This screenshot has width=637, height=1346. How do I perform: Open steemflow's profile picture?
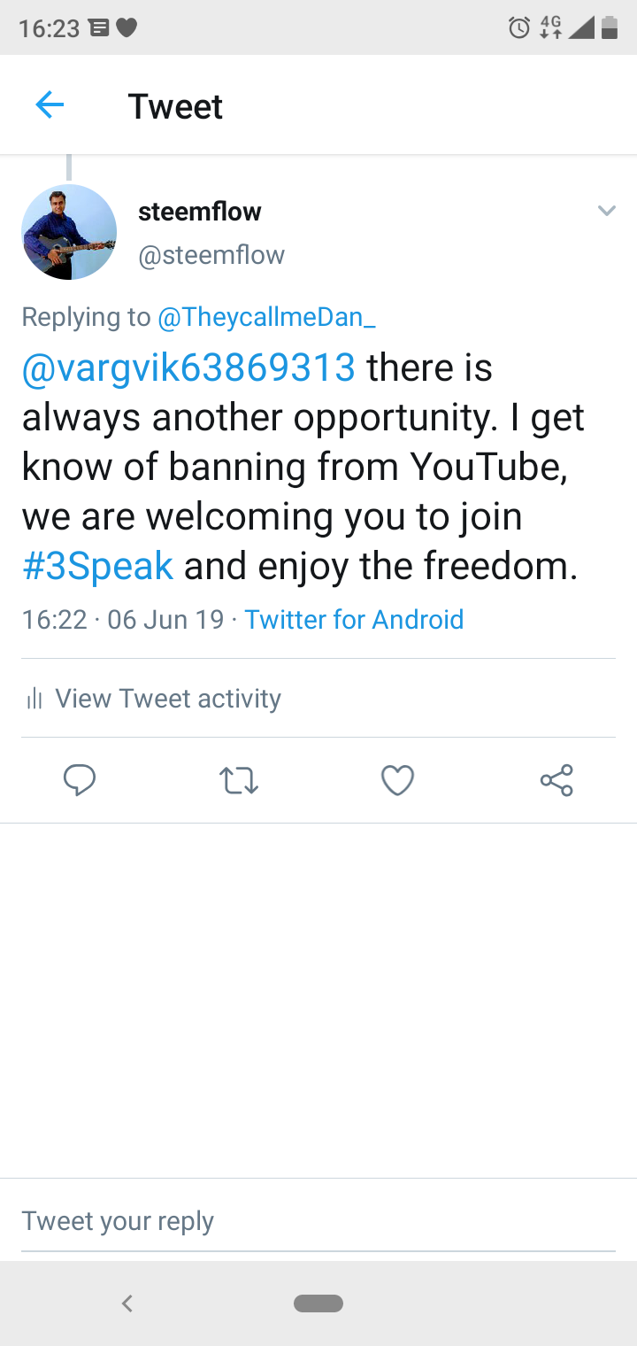pos(69,232)
